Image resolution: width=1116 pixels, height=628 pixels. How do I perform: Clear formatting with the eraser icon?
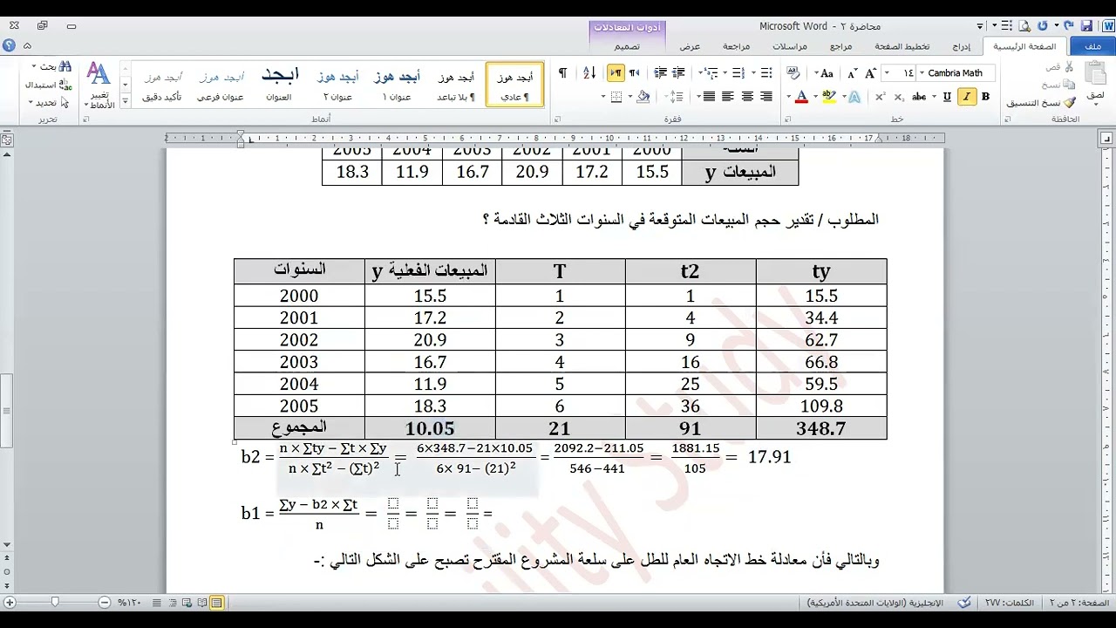click(x=793, y=72)
